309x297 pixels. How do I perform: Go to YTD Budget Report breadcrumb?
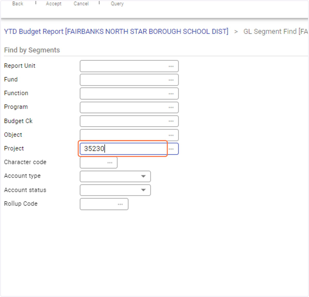pos(116,31)
